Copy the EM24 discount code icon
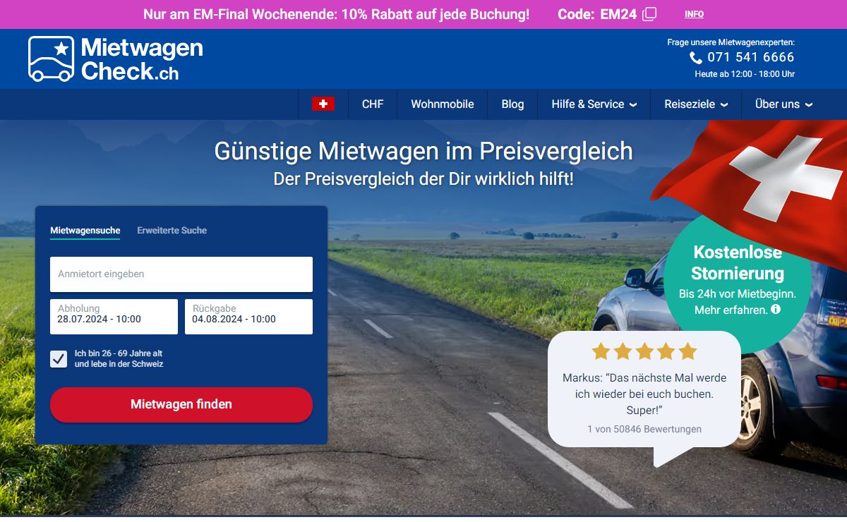Viewport: 847px width, 522px height. tap(649, 14)
